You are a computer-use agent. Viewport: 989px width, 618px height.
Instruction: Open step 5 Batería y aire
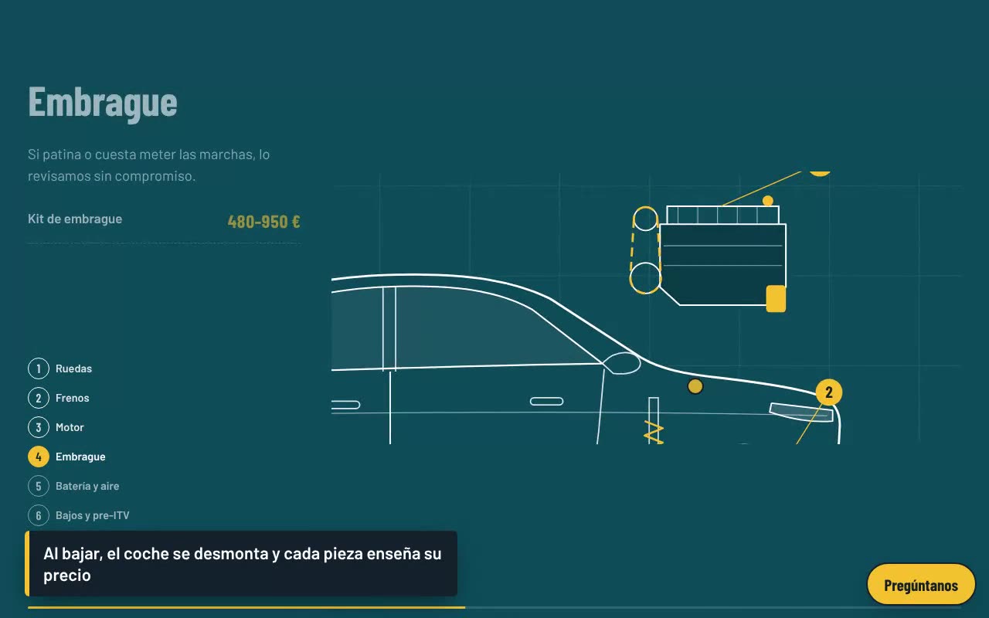click(74, 486)
